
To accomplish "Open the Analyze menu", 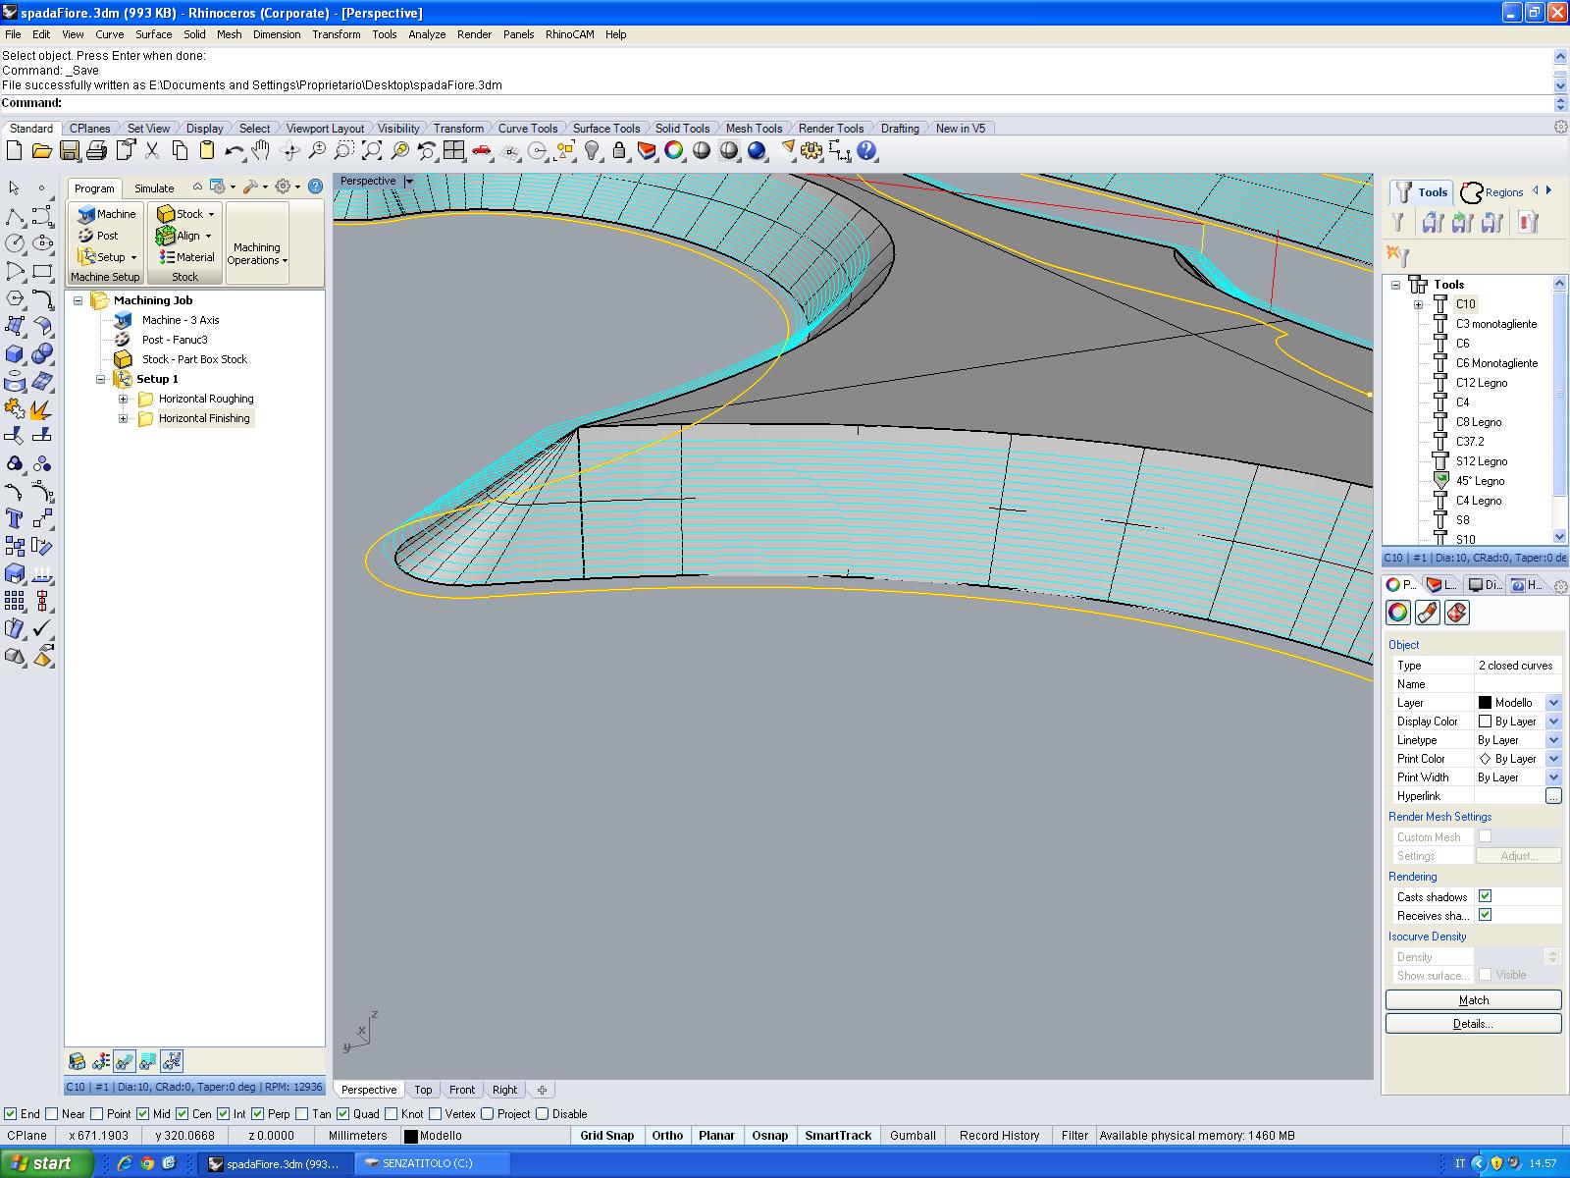I will point(427,34).
